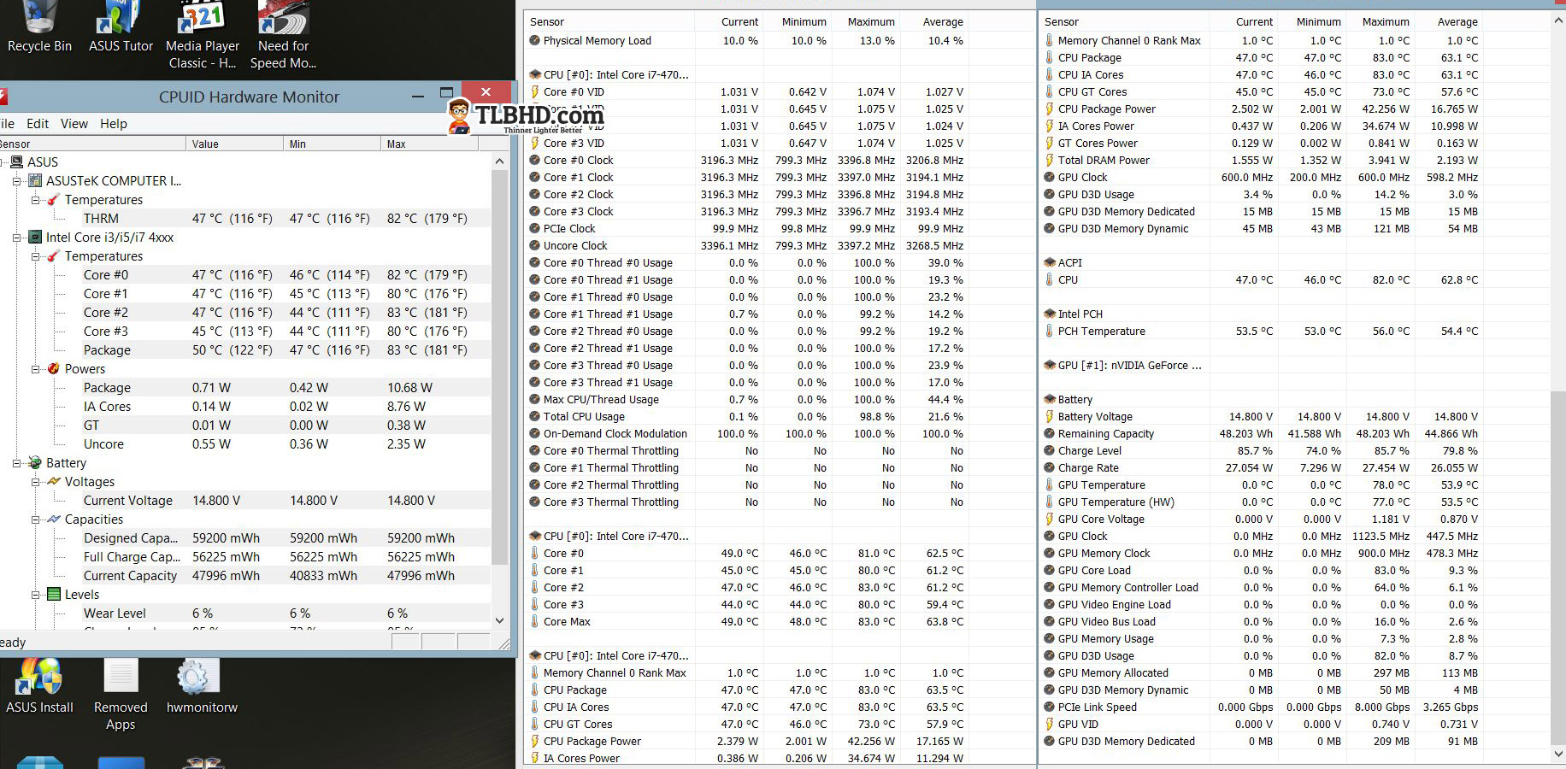Click HWMonitor scrollbar up arrow
1566x769 pixels.
pyautogui.click(x=499, y=161)
